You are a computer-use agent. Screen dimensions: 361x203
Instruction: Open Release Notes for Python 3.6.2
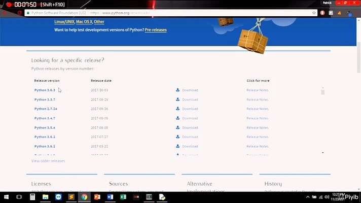(x=258, y=137)
